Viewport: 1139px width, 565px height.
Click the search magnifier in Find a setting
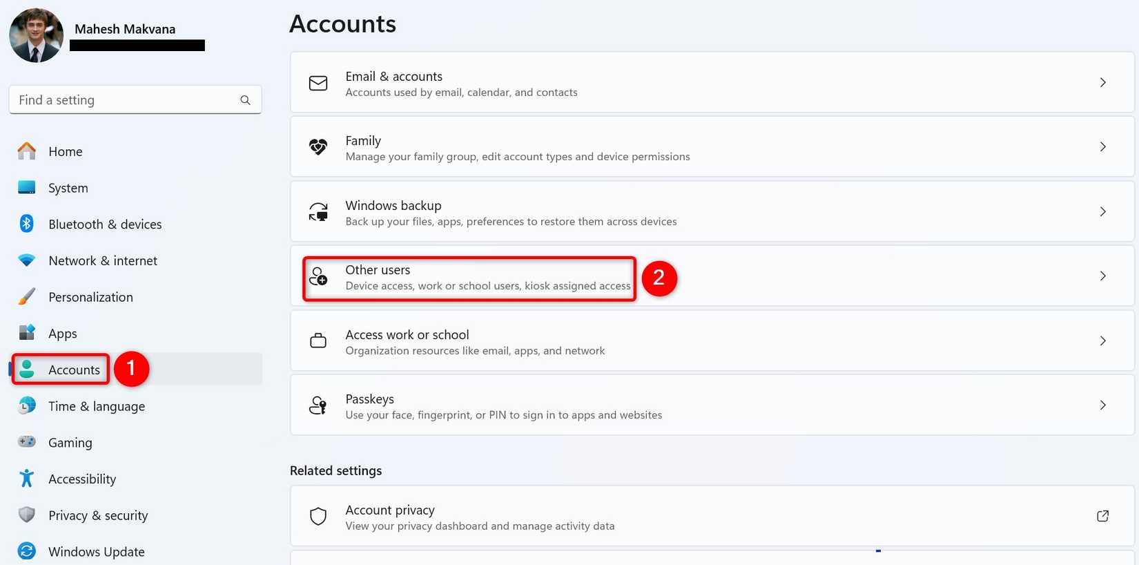[x=246, y=99]
